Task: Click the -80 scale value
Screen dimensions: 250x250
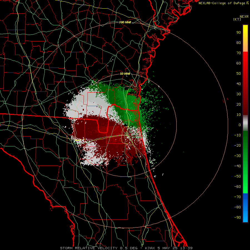Action: pos(237,207)
